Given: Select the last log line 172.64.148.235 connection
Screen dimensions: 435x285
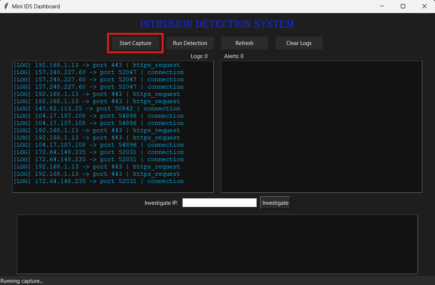Looking at the screenshot, I should (99, 181).
